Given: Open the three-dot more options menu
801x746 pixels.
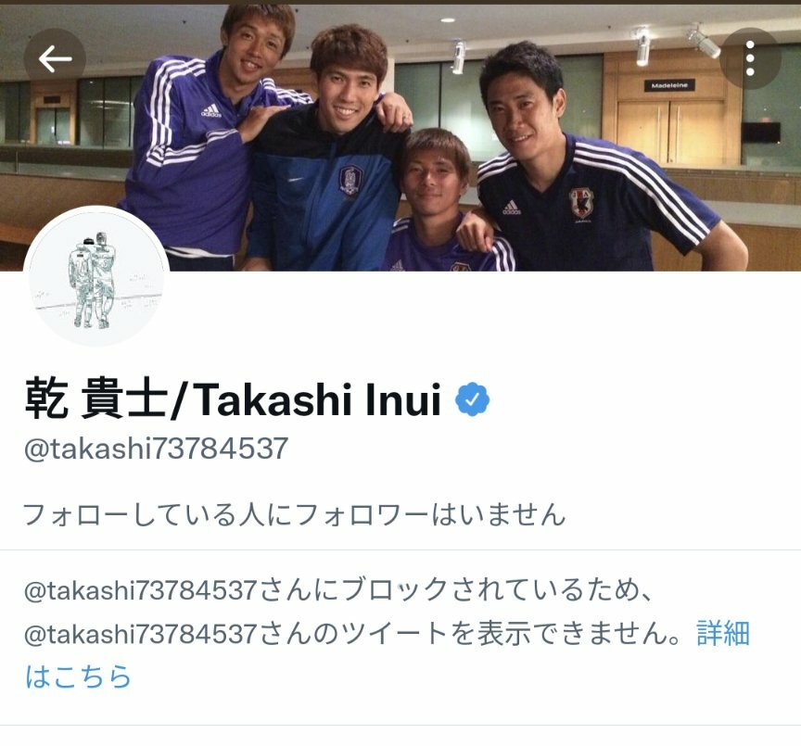Looking at the screenshot, I should point(750,58).
